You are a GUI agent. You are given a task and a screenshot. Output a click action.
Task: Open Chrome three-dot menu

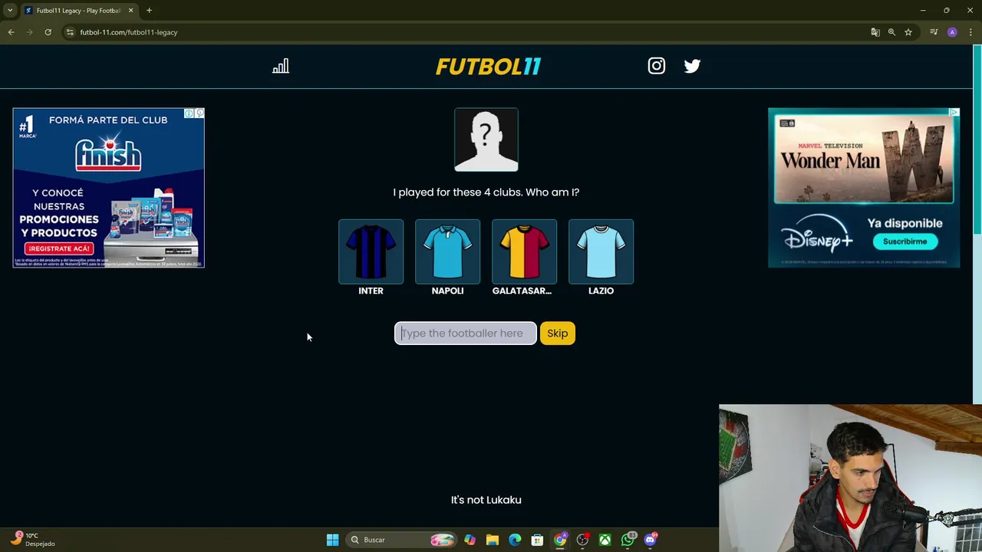click(970, 32)
